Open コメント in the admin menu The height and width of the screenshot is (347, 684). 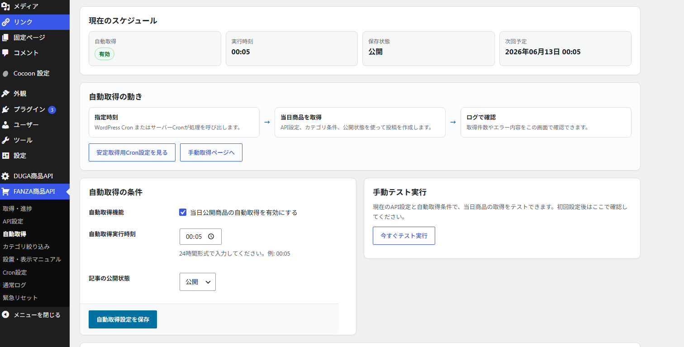pos(35,52)
